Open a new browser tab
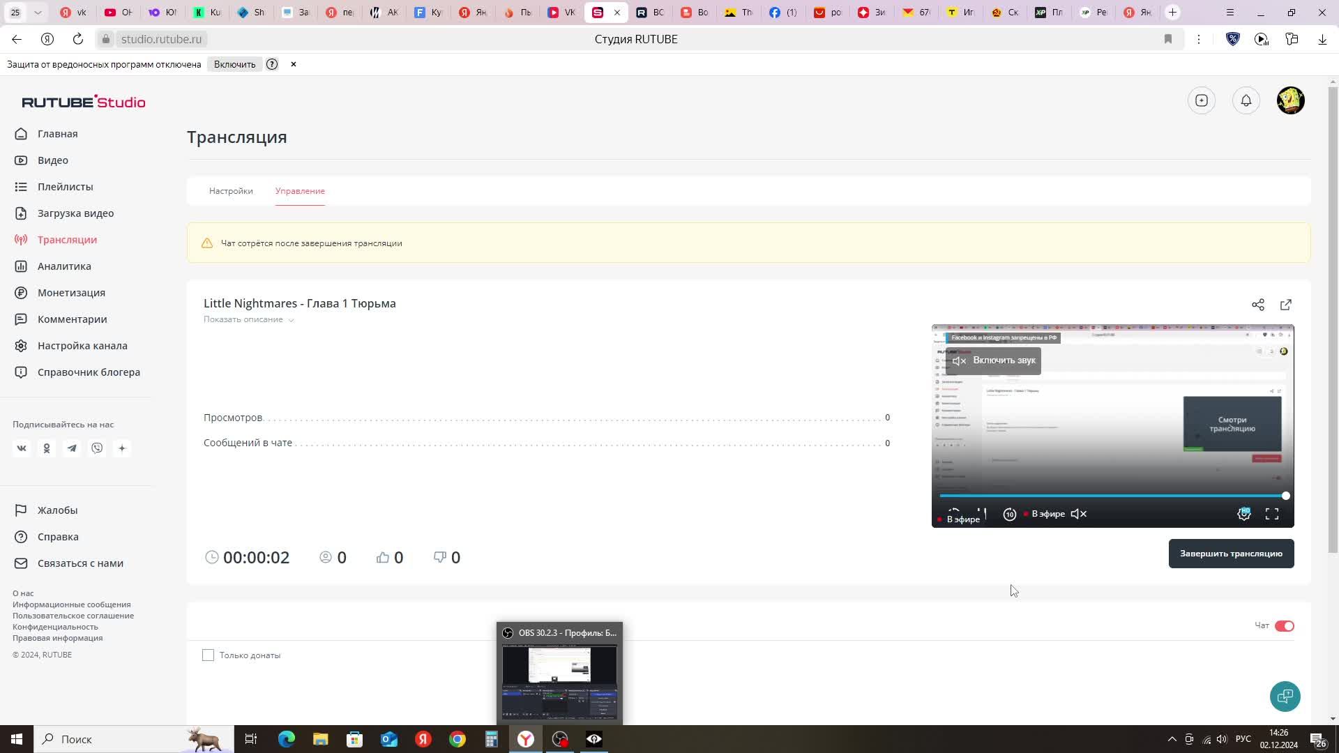The height and width of the screenshot is (753, 1339). click(x=1173, y=13)
